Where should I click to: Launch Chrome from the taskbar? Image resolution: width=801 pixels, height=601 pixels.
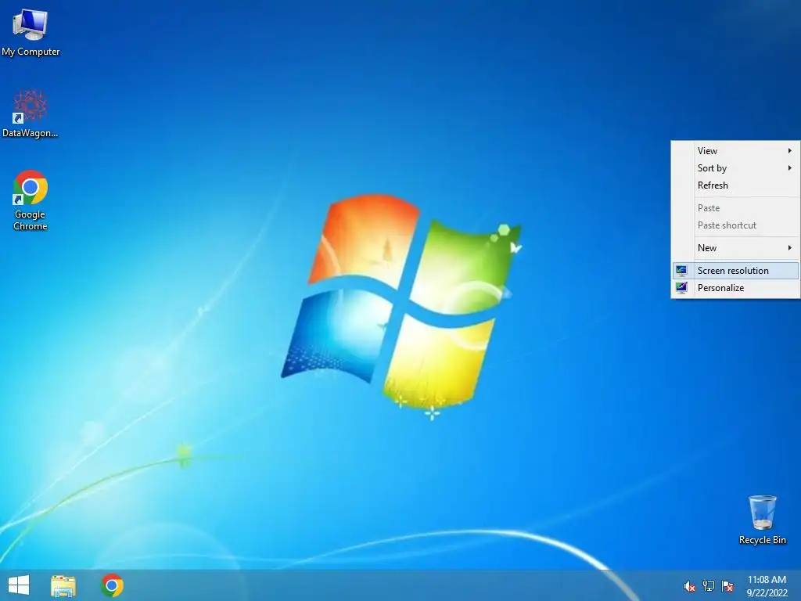112,585
